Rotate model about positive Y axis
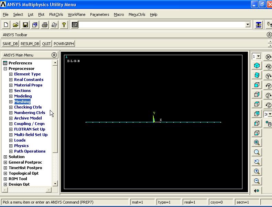 pyautogui.click(x=268, y=76)
